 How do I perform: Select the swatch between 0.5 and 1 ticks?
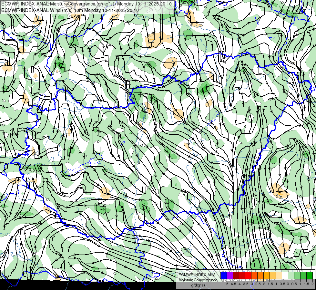297,276
